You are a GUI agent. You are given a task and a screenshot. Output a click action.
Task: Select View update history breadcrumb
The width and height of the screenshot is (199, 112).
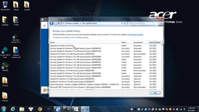tap(89, 23)
